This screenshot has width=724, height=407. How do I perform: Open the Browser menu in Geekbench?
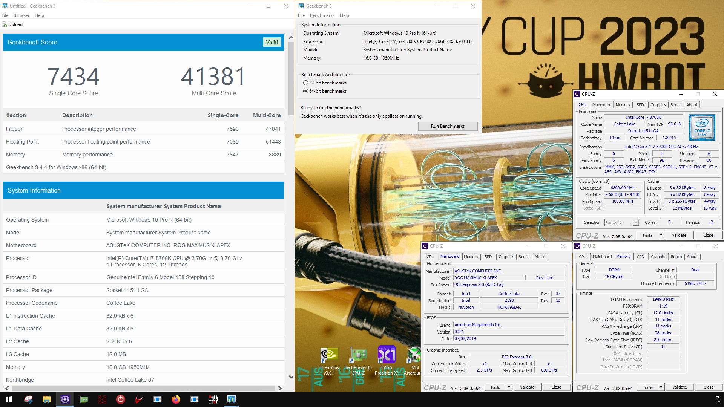tap(21, 15)
